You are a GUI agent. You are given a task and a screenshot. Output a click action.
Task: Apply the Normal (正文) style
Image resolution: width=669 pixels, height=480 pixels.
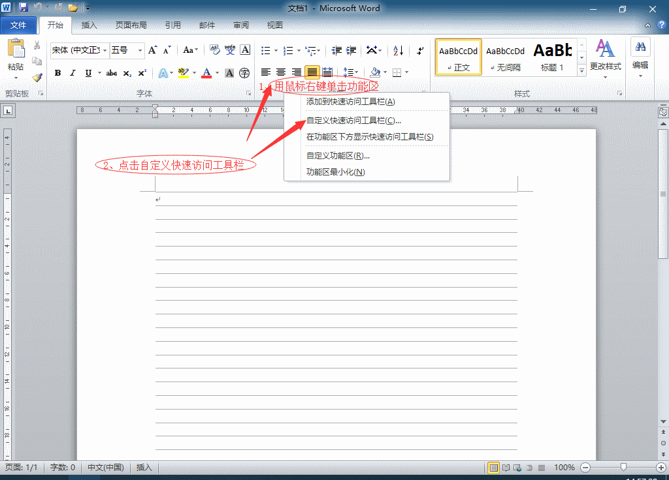click(x=459, y=57)
